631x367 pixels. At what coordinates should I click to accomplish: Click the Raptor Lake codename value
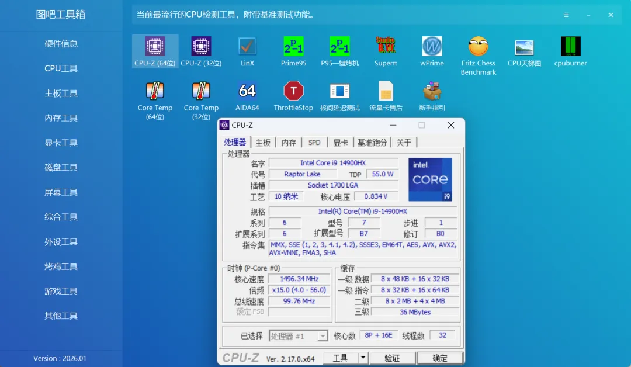point(302,174)
